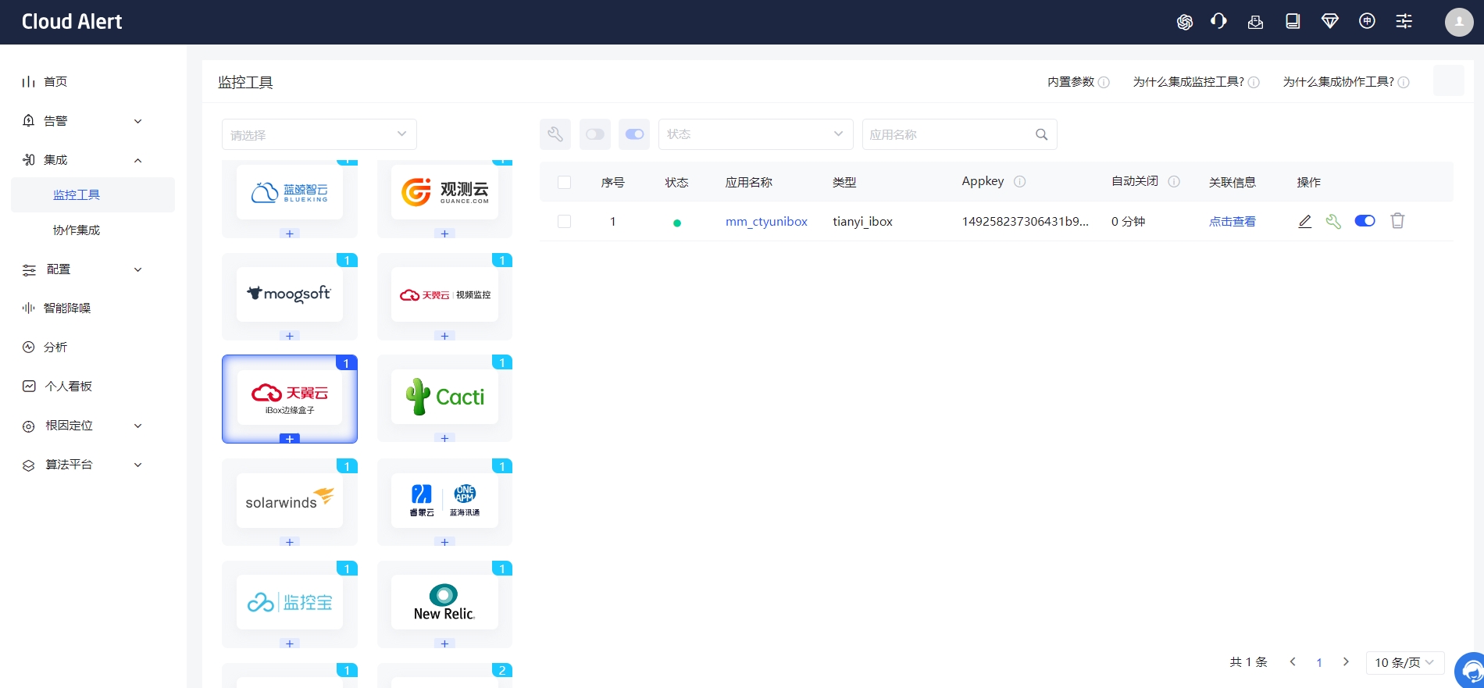
Task: Open the documentation book icon
Action: click(1293, 22)
